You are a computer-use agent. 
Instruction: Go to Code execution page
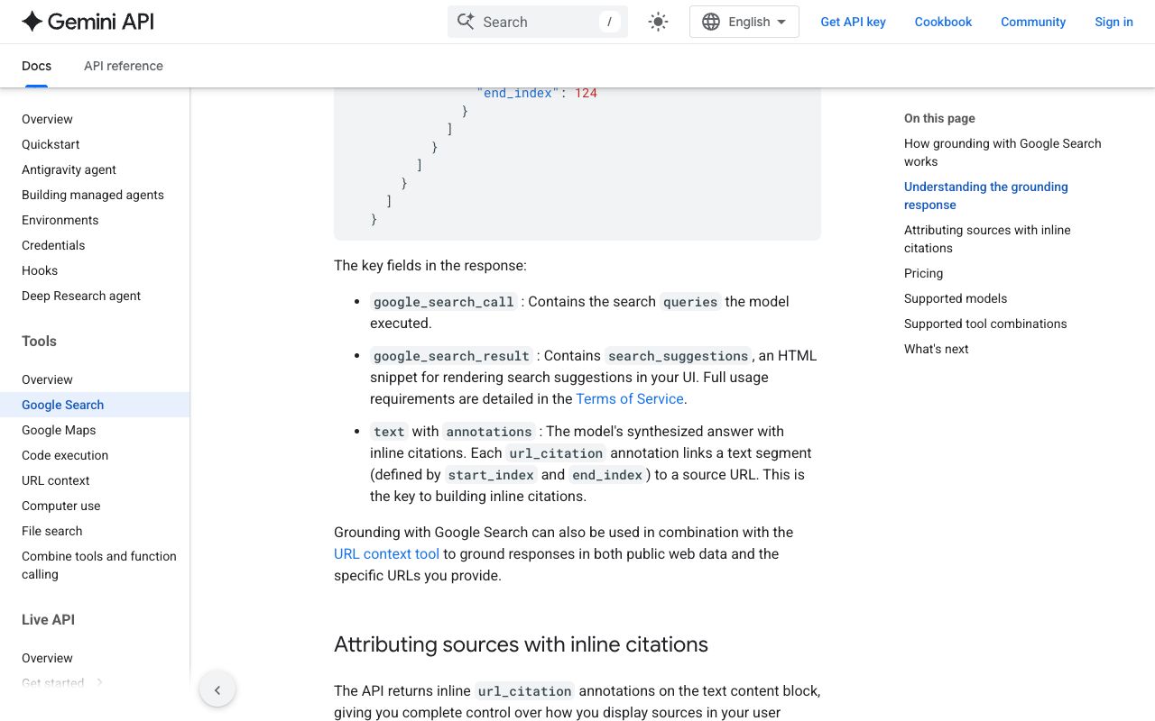65,455
